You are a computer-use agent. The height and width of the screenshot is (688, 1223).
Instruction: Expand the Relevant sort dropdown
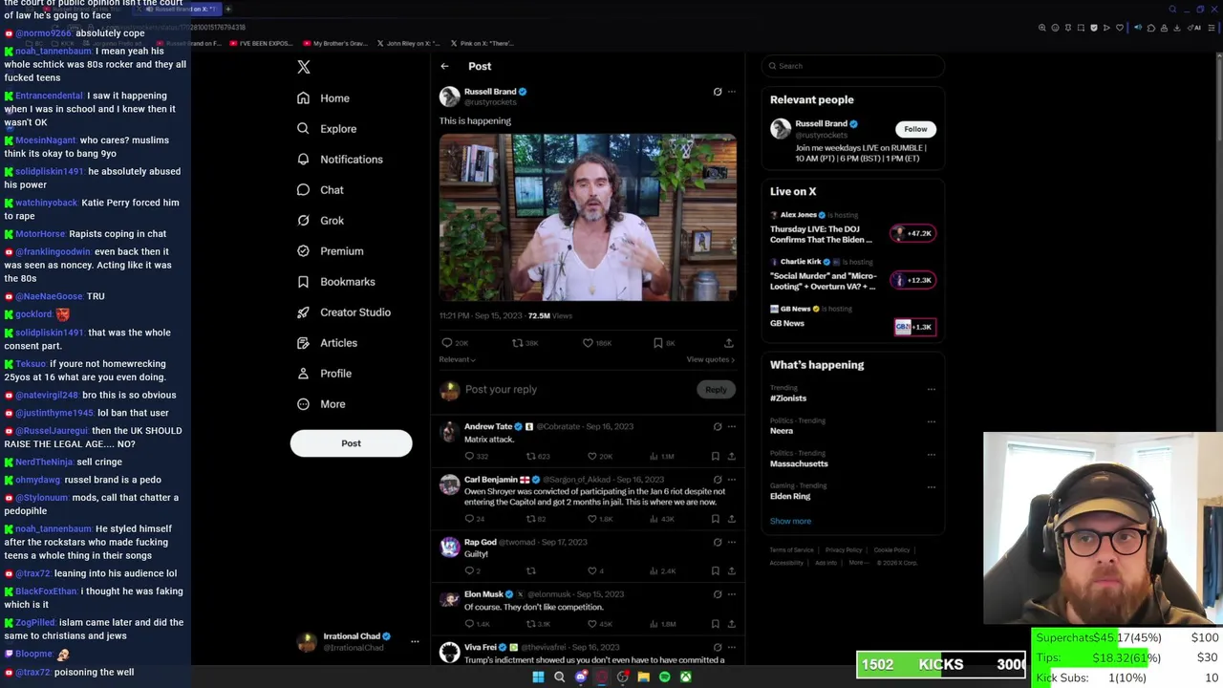457,359
